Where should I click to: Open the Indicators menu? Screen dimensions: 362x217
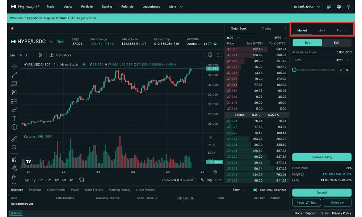61,55
